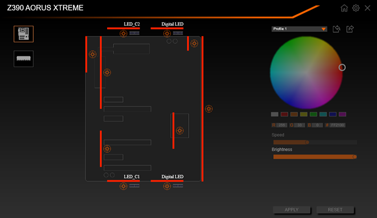The image size is (377, 218).
Task: Select the lower-left inner LED strip icon
Action: point(107,149)
